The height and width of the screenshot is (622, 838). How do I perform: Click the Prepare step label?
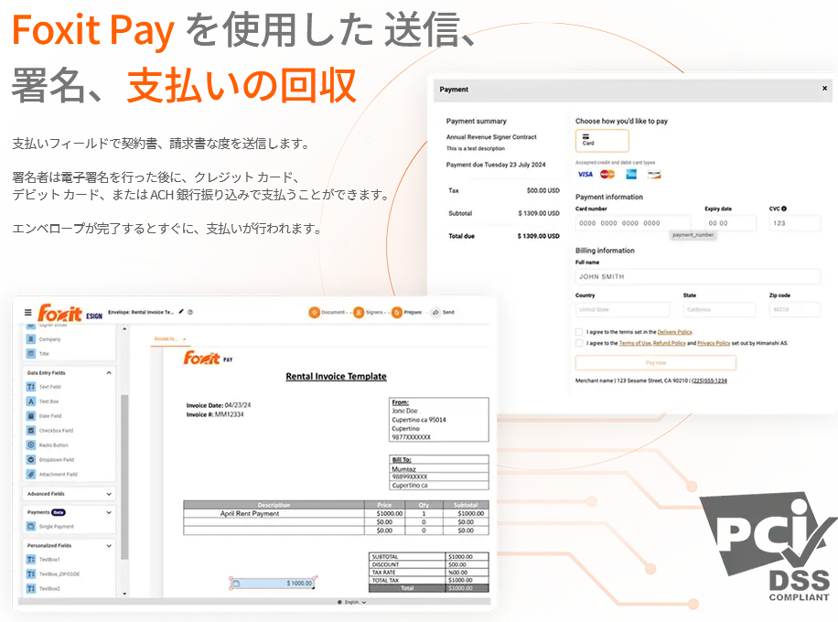[x=413, y=312]
